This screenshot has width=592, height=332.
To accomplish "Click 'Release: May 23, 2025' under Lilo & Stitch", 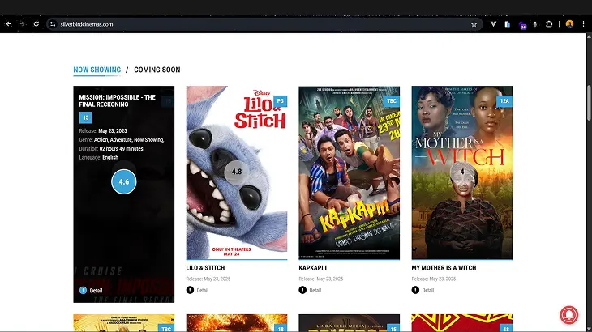I will click(x=208, y=279).
